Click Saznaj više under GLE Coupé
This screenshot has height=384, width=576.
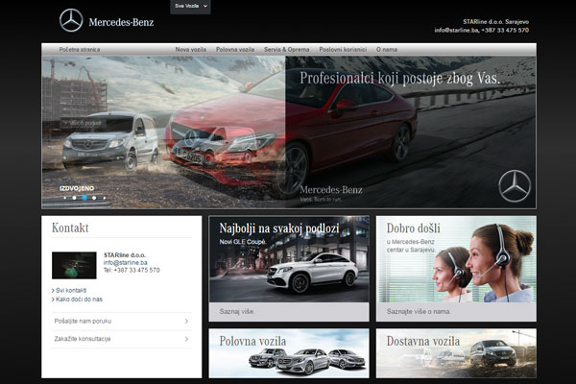tap(236, 312)
